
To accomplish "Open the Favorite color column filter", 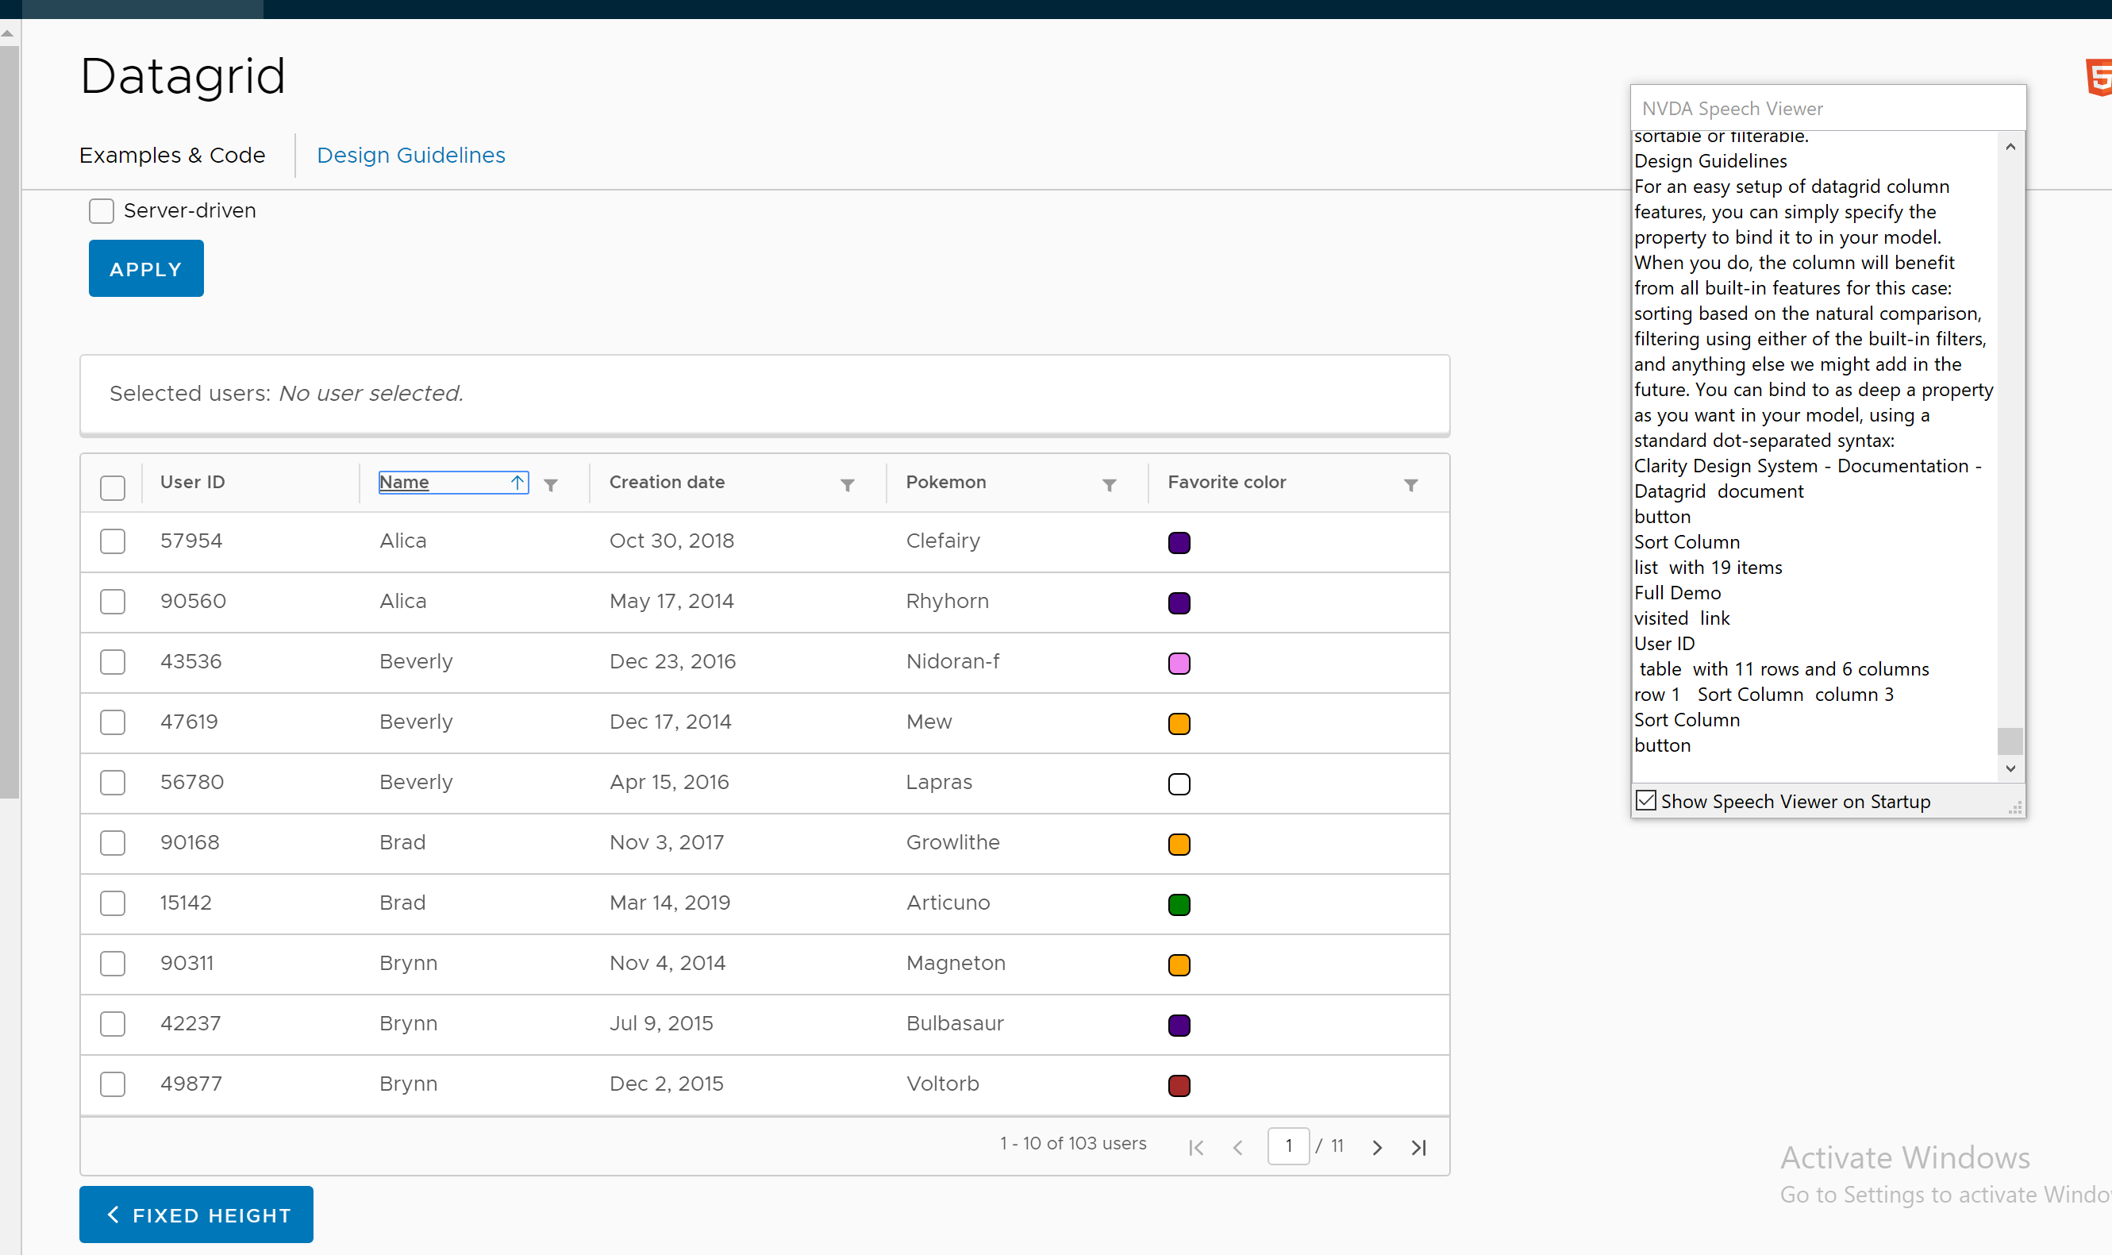I will [x=1411, y=484].
